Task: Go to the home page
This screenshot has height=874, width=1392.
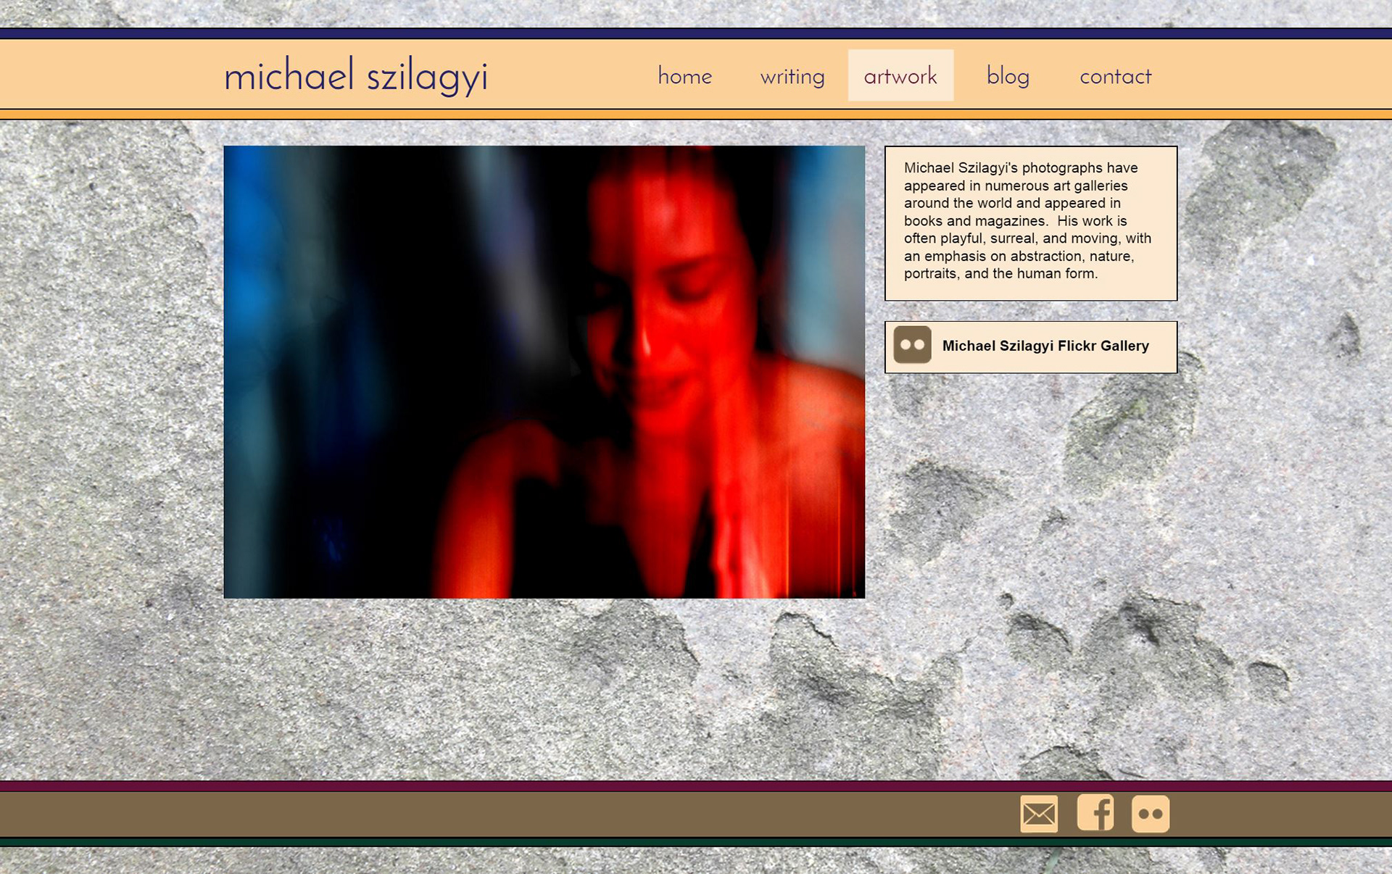Action: (684, 76)
